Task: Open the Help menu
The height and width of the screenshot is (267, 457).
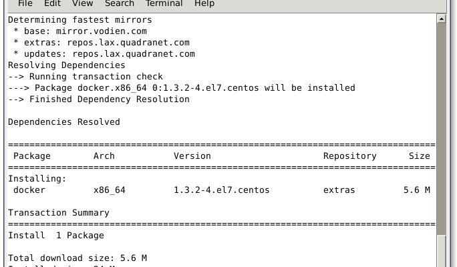Action: click(x=204, y=3)
